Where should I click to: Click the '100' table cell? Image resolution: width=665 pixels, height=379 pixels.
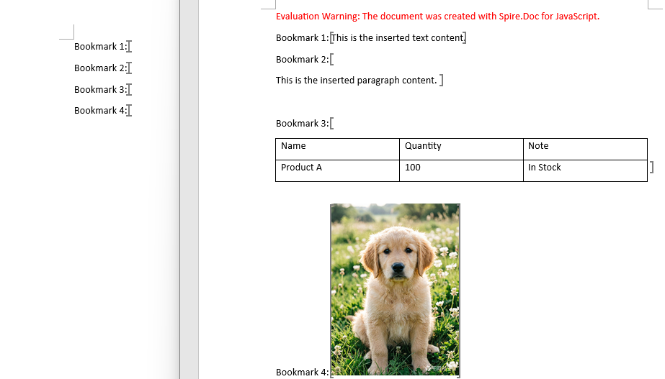pyautogui.click(x=461, y=170)
